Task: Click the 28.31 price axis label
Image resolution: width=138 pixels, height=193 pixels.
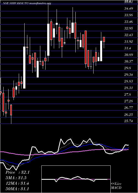Action: pyautogui.click(x=129, y=88)
